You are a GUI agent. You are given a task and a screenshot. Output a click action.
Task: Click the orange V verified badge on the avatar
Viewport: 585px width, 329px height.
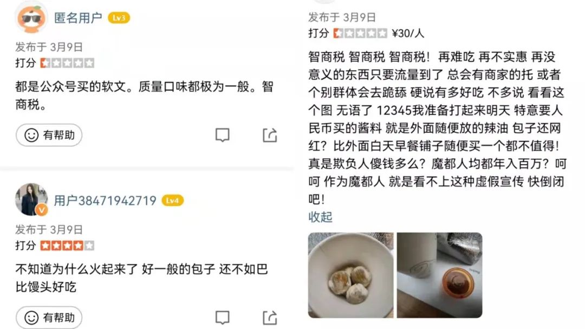tap(42, 210)
